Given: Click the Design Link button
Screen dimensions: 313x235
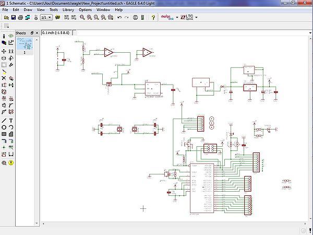Looking at the screenshot, I should [x=167, y=17].
